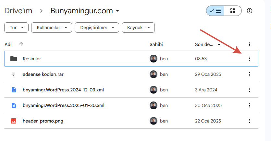This screenshot has width=271, height=141.
Task: Open more actions for header-promo.png
Action: 249,121
